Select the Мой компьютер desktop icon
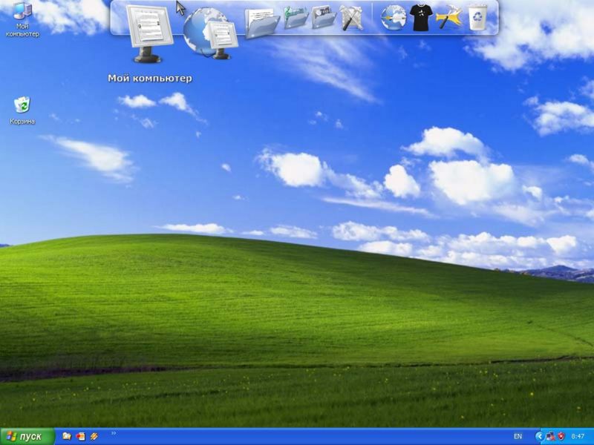This screenshot has width=594, height=445. (x=23, y=19)
